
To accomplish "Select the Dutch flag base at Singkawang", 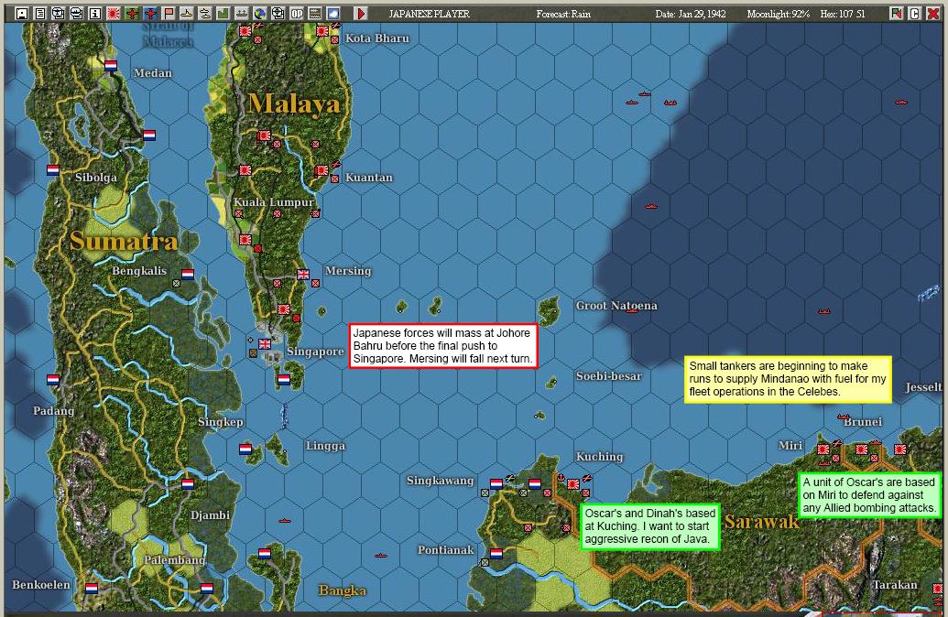I will pos(496,484).
